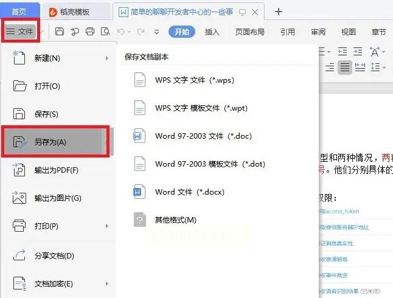Switch to the 插入 ribbon tab
Image resolution: width=393 pixels, height=298 pixels.
click(x=212, y=32)
